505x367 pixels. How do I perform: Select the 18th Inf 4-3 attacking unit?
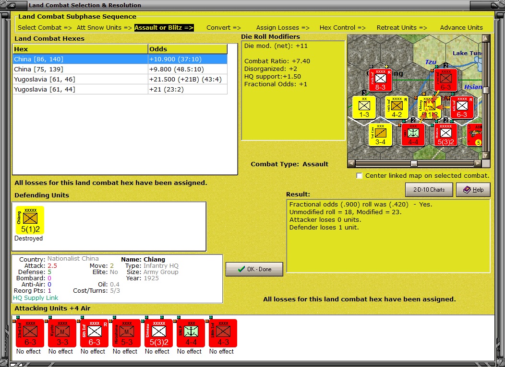223,333
